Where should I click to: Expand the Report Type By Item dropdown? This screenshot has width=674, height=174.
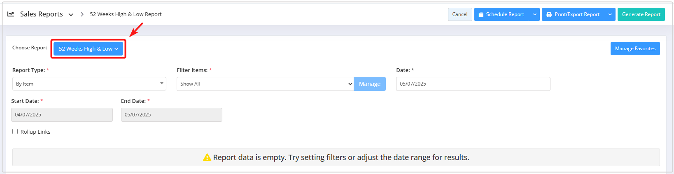(89, 84)
